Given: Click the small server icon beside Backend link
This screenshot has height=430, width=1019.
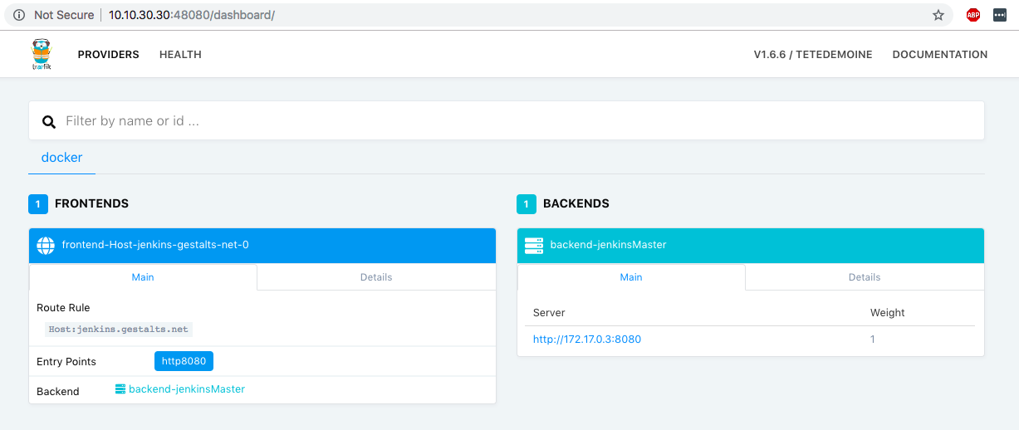Looking at the screenshot, I should pyautogui.click(x=120, y=388).
